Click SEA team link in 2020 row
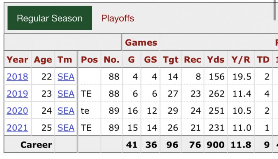The width and height of the screenshot is (278, 159). point(66,111)
